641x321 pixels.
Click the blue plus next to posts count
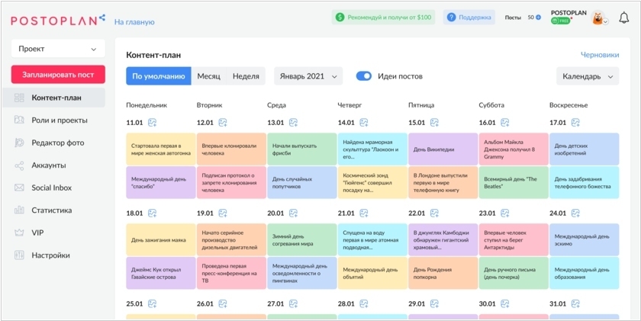pos(539,17)
